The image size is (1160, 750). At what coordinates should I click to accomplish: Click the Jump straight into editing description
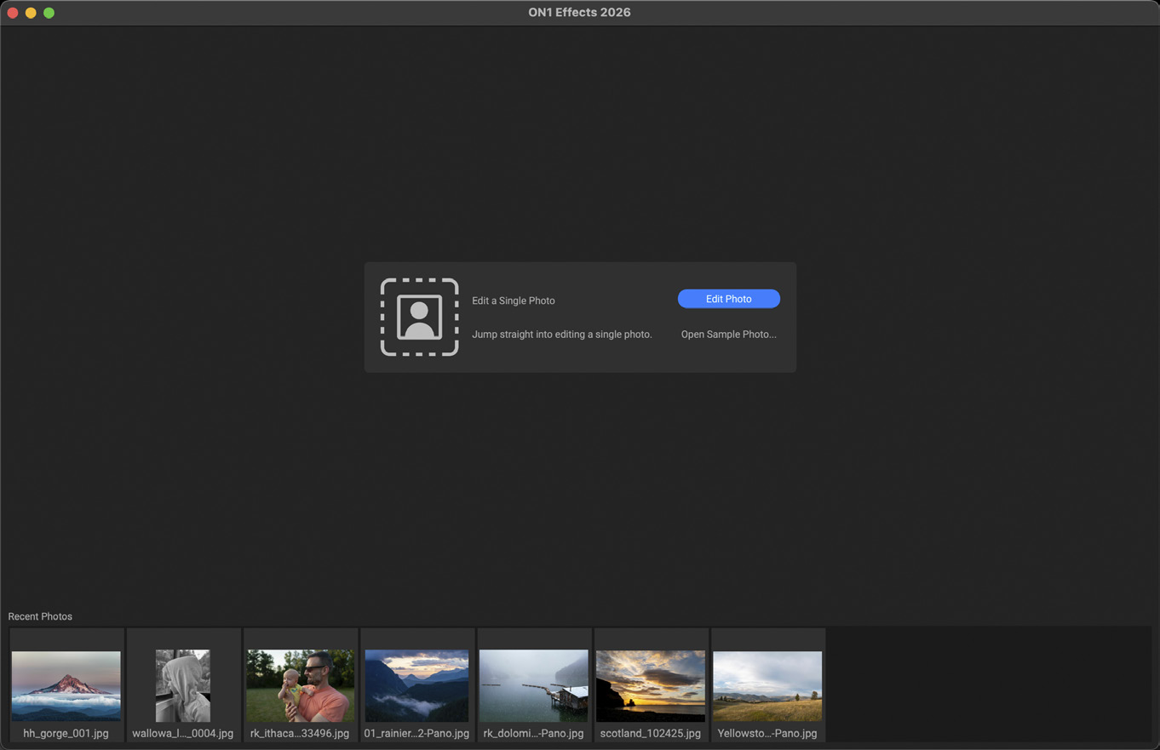[562, 335]
